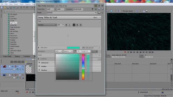Click inside the title text editing area
This screenshot has width=173, height=97.
(x=69, y=36)
